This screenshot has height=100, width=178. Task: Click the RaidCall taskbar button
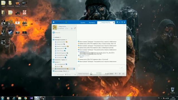[x=37, y=98]
